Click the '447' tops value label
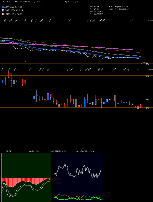 pyautogui.click(x=70, y=20)
